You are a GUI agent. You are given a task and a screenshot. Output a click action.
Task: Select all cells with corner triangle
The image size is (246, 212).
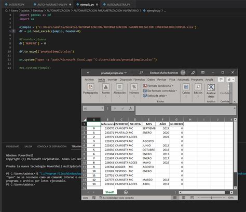tap(85, 119)
